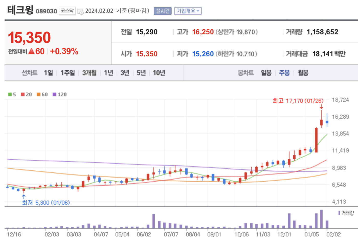The height and width of the screenshot is (241, 358).
Task: Click the 하한가 10,710 lower limit text
Action: (237, 54)
